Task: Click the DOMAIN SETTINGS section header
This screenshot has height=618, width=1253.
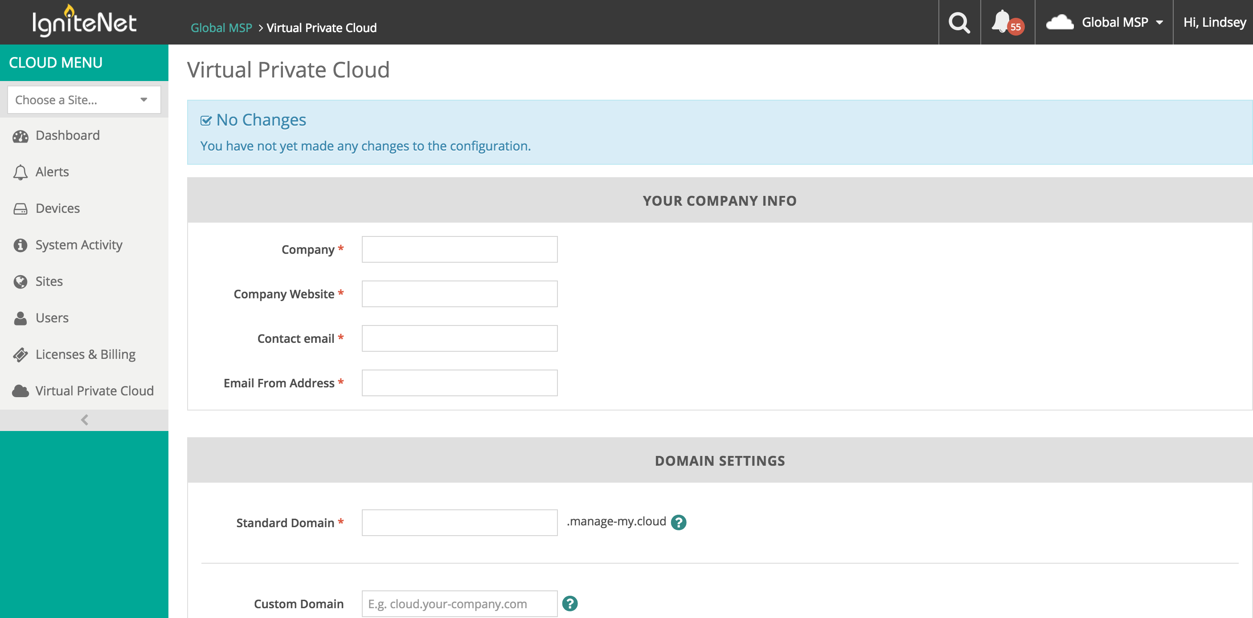Action: point(720,460)
